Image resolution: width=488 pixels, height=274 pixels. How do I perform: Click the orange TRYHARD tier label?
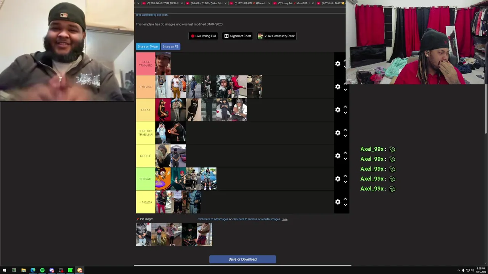click(146, 87)
